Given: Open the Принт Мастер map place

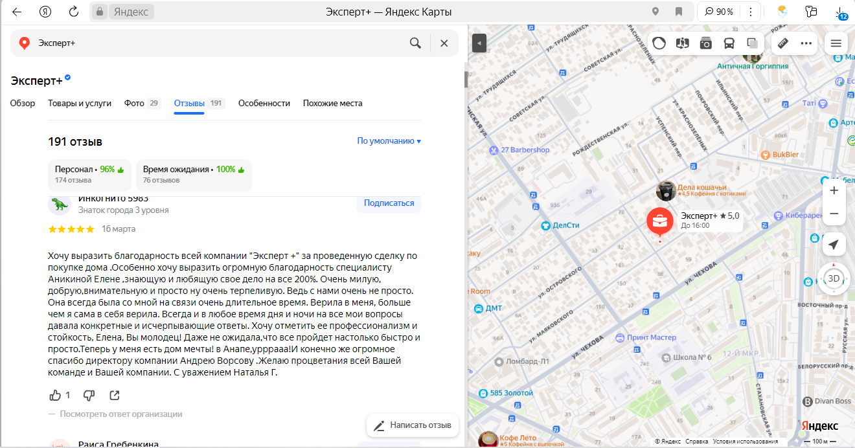Looking at the screenshot, I should coord(646,337).
